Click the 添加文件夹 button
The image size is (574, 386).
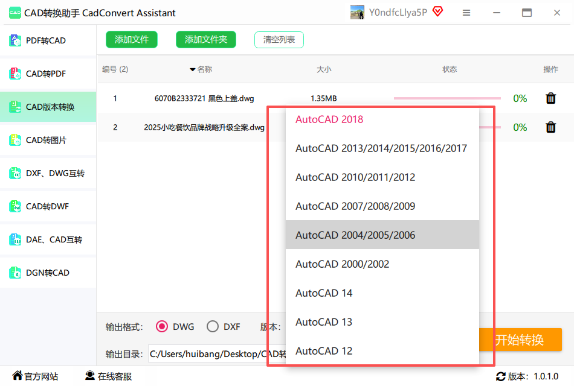coord(205,39)
